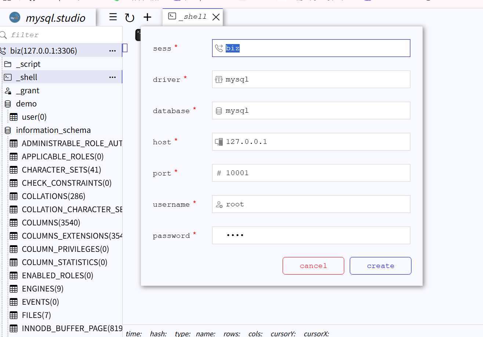Select the biz(127.0.0.1:3306) connection
The width and height of the screenshot is (483, 337).
[43, 51]
